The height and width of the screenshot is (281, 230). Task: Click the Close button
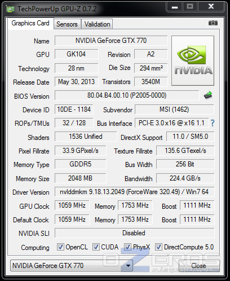[199, 266]
